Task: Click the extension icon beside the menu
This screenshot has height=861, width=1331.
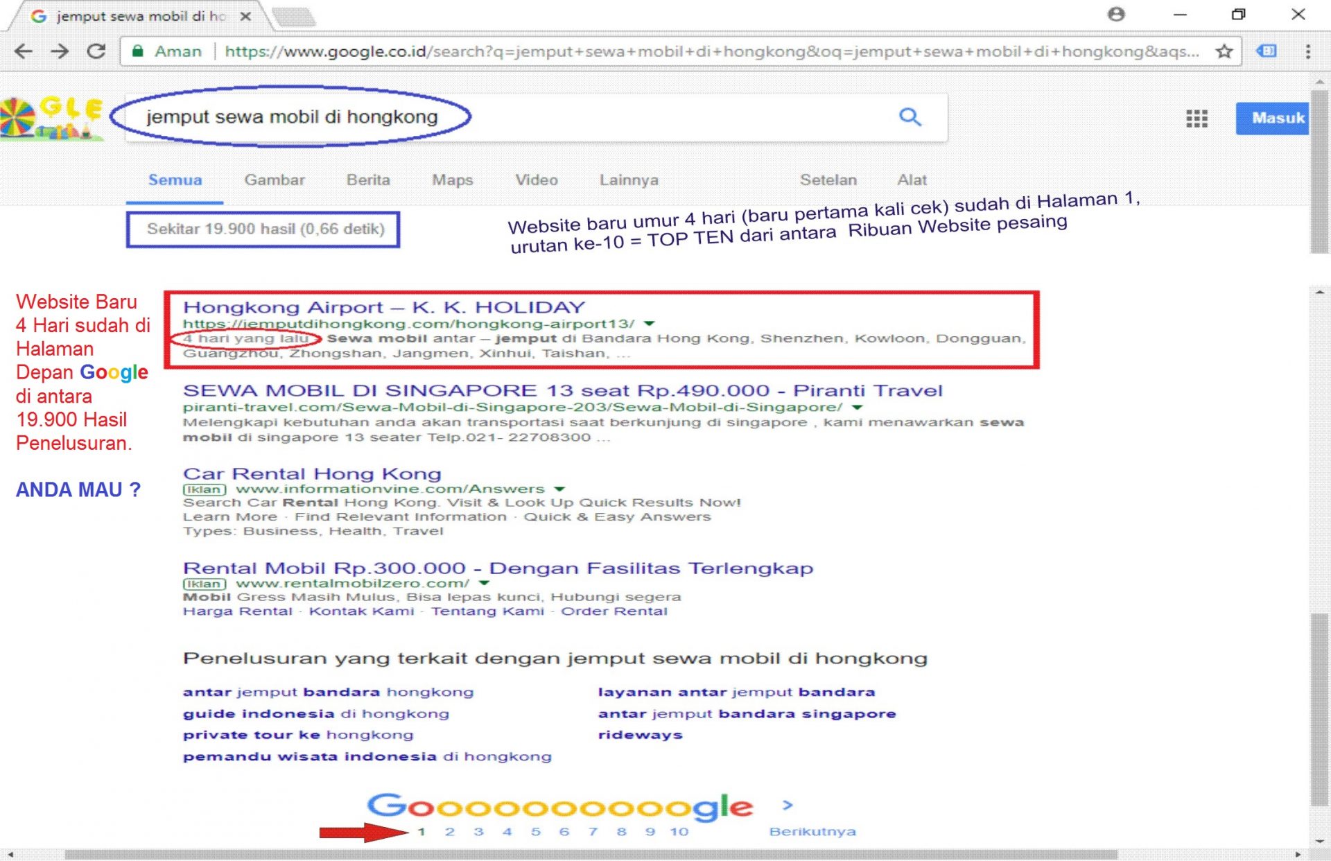Action: coord(1267,51)
